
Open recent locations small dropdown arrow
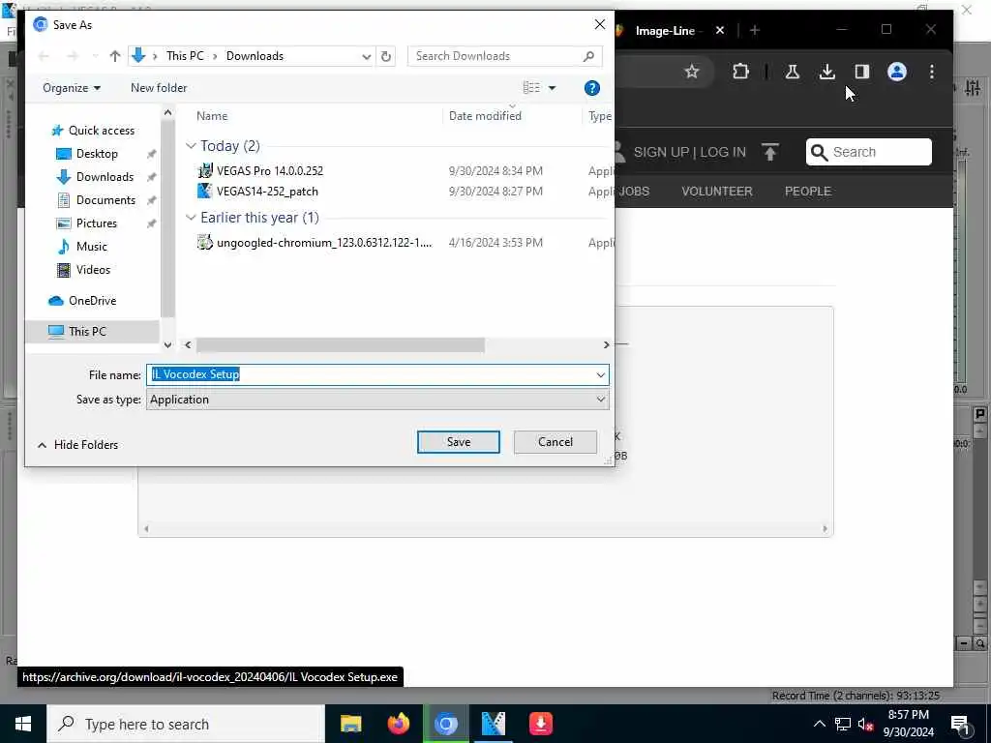pyautogui.click(x=95, y=56)
